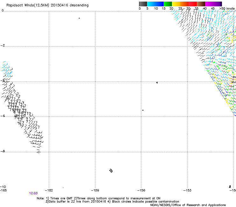Click the -153 longitude axis label
The image size is (236, 207).
[x=188, y=190]
